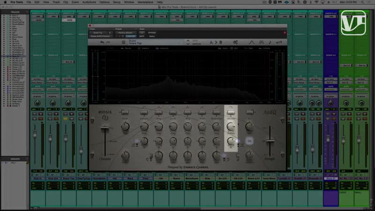
Task: Copy the A state to B with the arrow
Action: click(216, 42)
